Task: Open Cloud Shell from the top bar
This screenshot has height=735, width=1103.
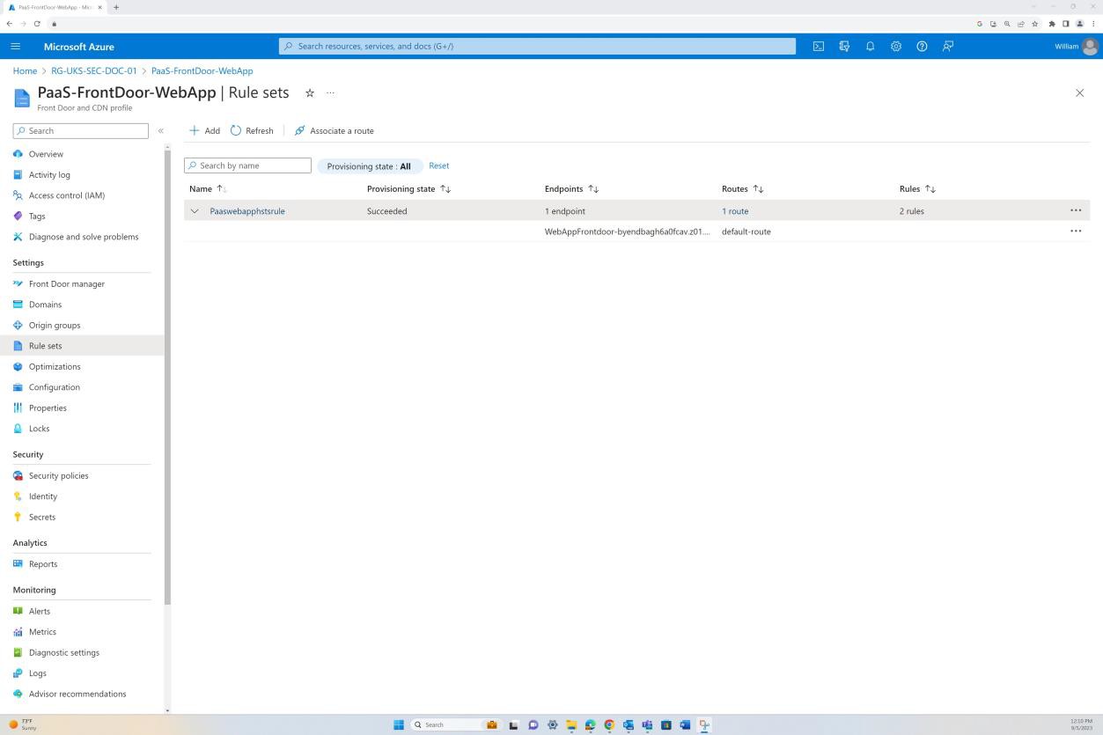Action: pos(818,46)
